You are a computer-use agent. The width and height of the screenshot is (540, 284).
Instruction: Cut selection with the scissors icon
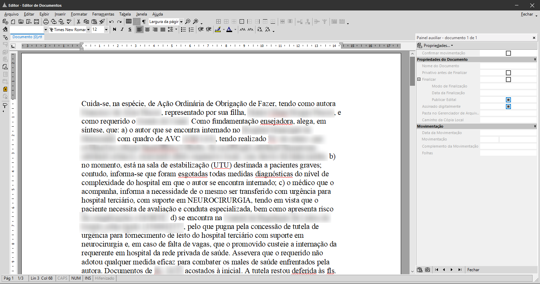[78, 22]
